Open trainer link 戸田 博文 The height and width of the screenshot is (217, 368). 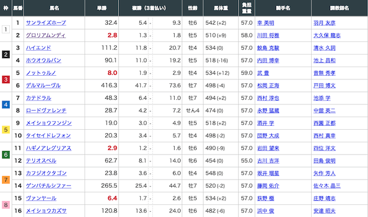click(x=324, y=86)
